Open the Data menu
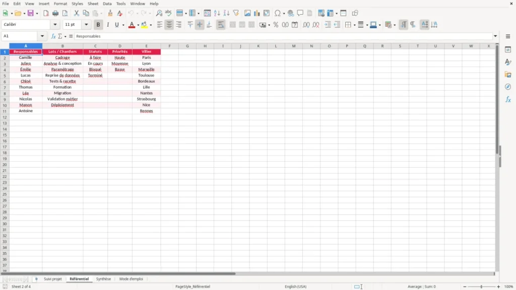The image size is (516, 290). [107, 4]
